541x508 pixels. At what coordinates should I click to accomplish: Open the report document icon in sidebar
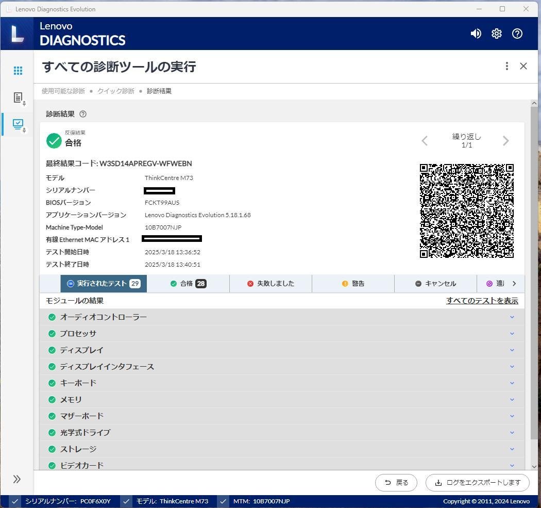(x=18, y=97)
